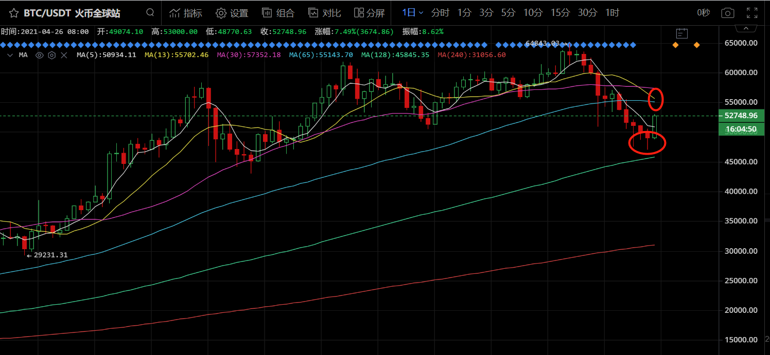Click the 0秒 refresh interval
Image resolution: width=770 pixels, height=355 pixels.
click(704, 13)
